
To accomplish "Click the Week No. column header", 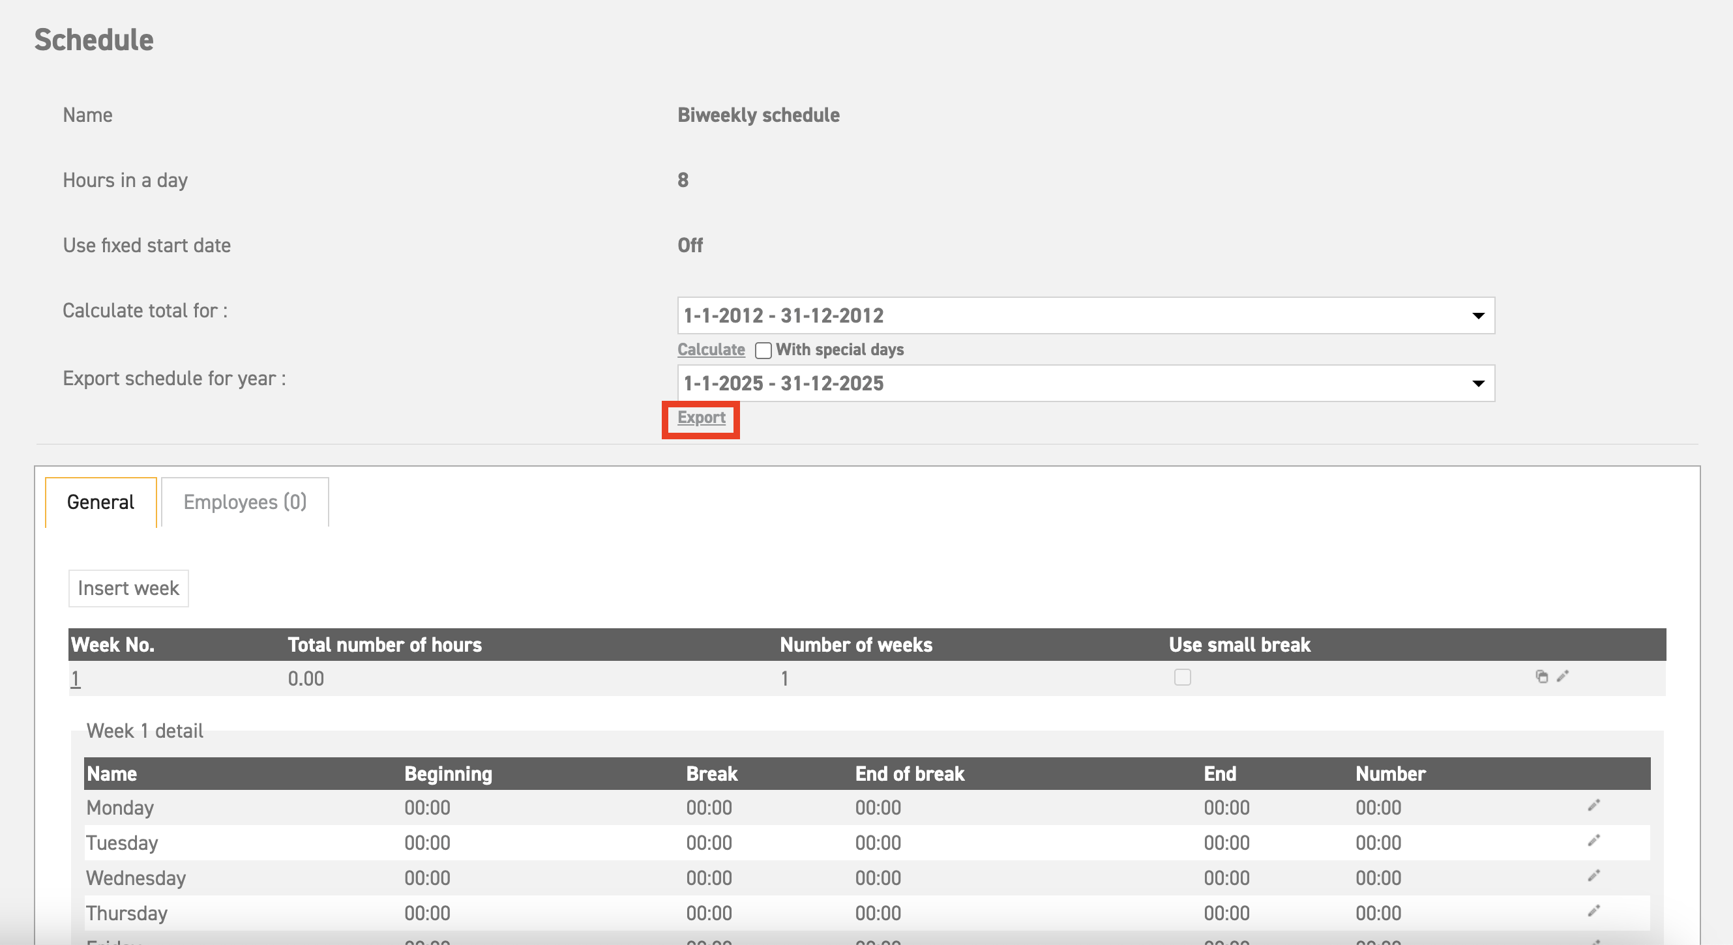I will pos(113,645).
